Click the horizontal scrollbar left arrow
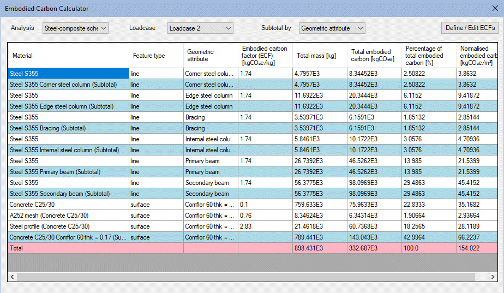 [x=13, y=277]
